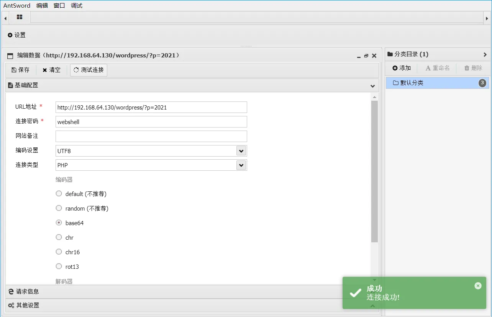Click 删除 delete category button

[x=473, y=68]
